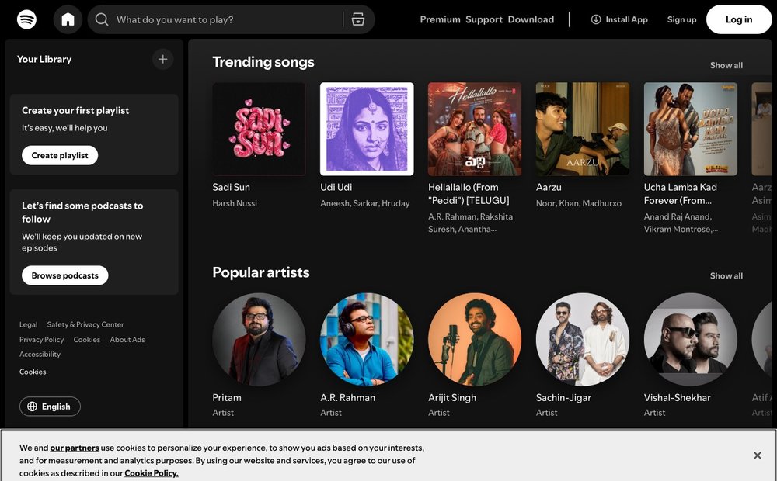Open the Accessibility footer link

pos(40,355)
